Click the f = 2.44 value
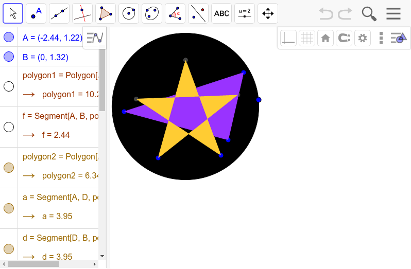 (56, 135)
